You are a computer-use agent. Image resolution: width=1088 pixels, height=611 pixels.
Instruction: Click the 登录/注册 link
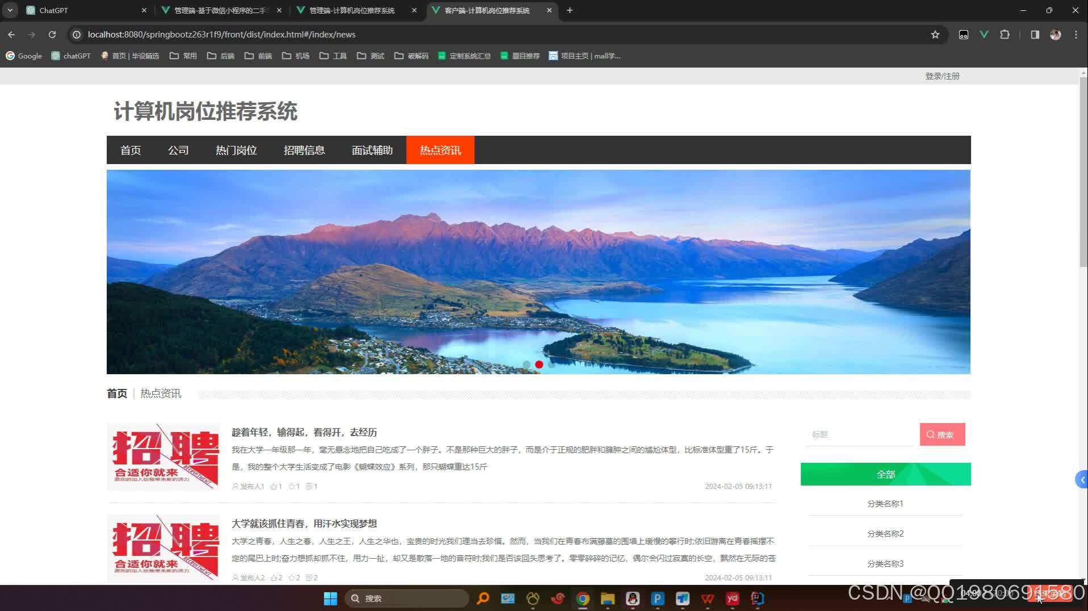(x=941, y=76)
